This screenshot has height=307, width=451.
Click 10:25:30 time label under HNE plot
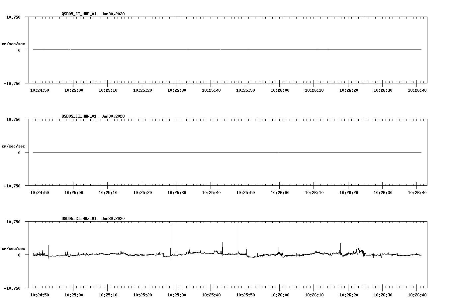point(177,90)
